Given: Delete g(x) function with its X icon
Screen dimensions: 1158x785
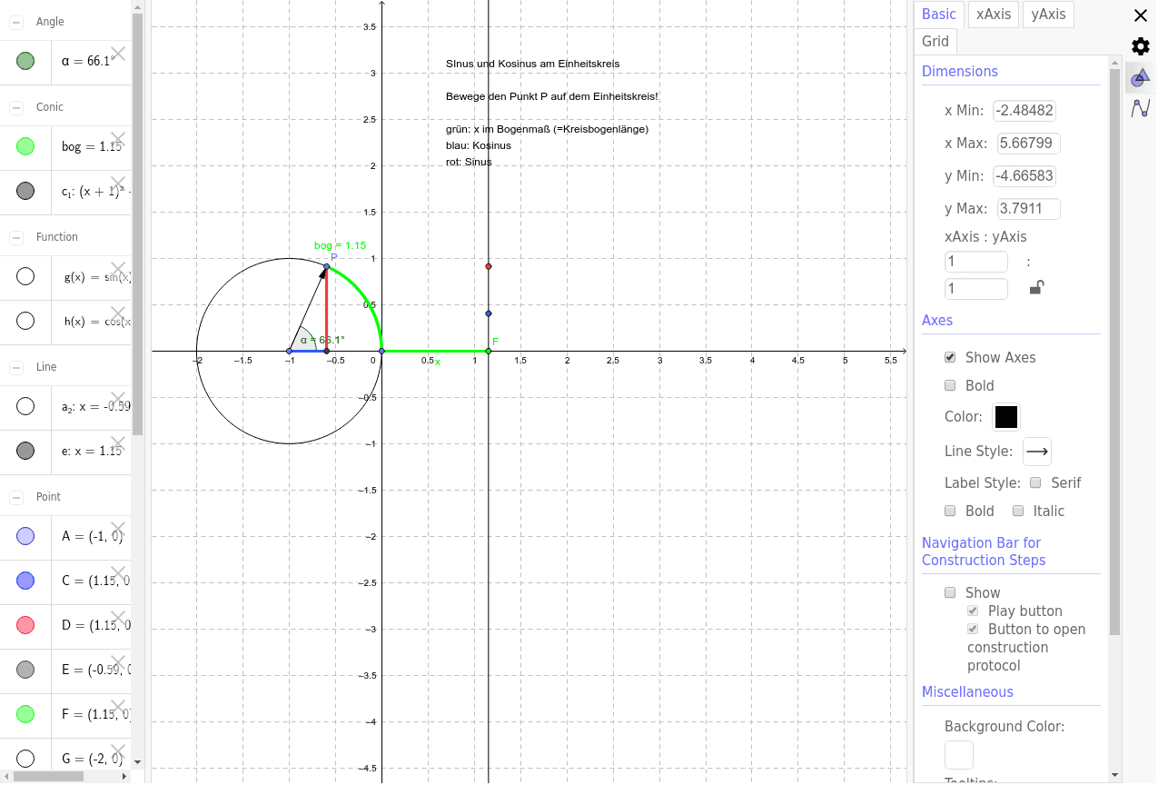Looking at the screenshot, I should point(117,269).
